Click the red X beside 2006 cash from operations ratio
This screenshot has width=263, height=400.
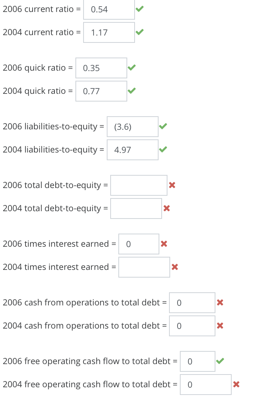[220, 302]
